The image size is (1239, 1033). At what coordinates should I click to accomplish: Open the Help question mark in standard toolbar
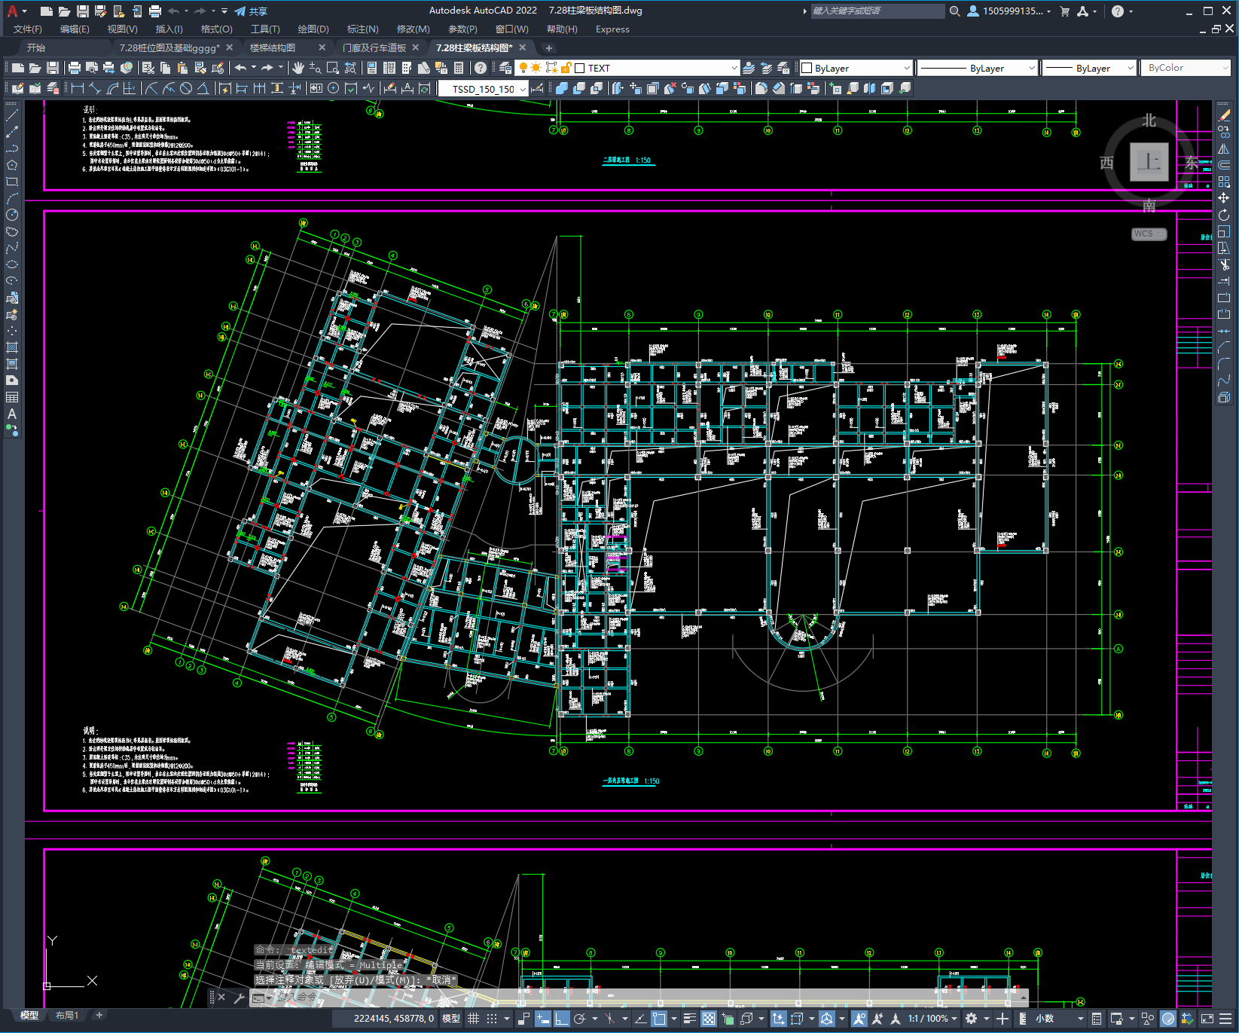pos(480,68)
